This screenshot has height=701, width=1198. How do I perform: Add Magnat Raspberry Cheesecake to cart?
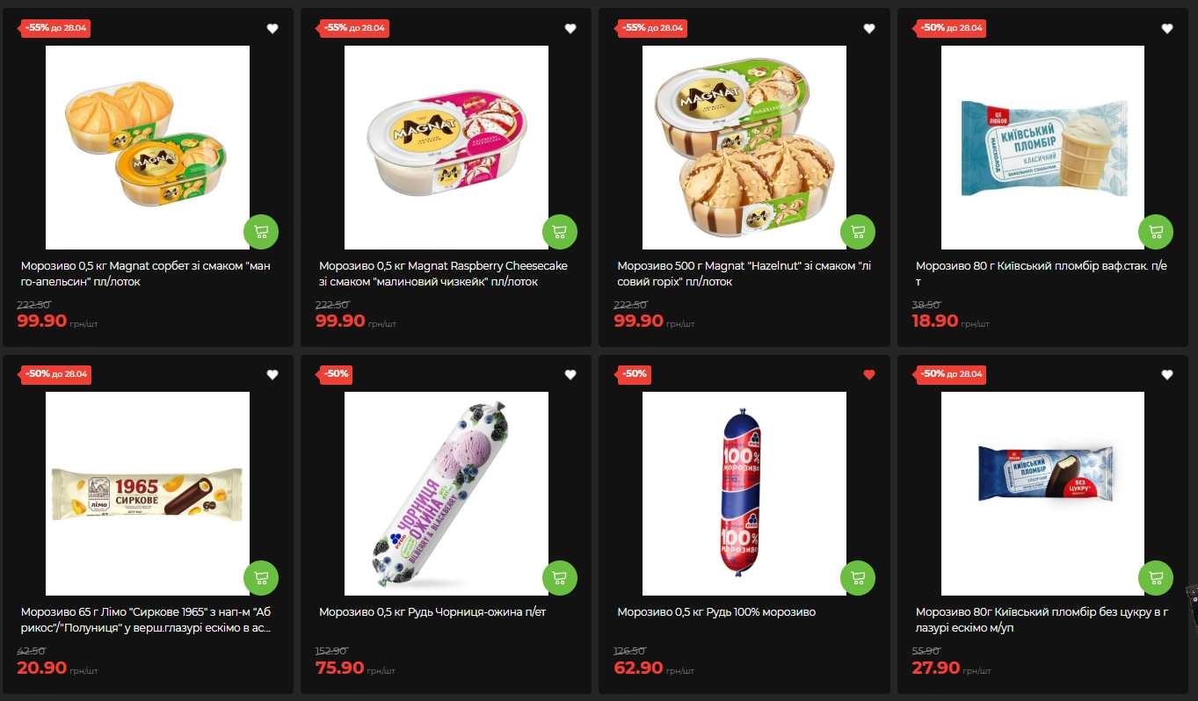pos(560,232)
